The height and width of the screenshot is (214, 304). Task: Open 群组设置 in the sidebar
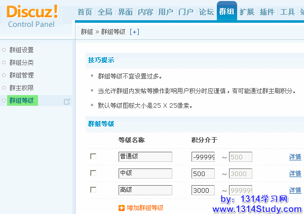pos(21,50)
